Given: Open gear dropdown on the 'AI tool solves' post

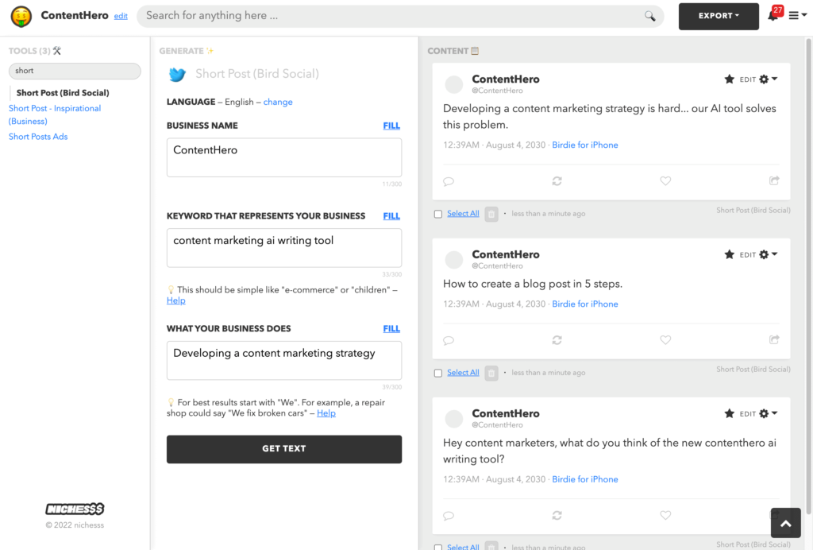Looking at the screenshot, I should tap(768, 79).
